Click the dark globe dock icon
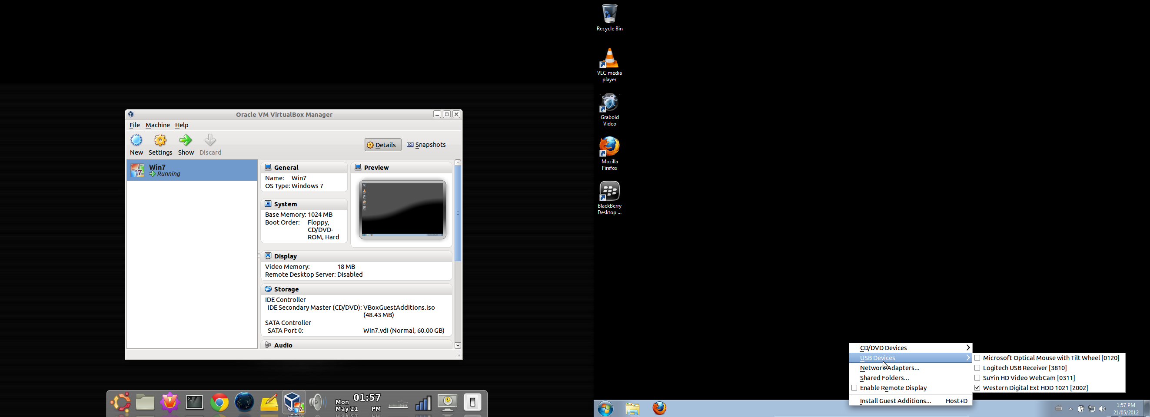1150x417 pixels. [244, 402]
